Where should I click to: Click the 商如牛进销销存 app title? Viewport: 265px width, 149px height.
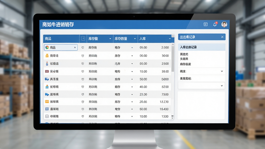58,25
